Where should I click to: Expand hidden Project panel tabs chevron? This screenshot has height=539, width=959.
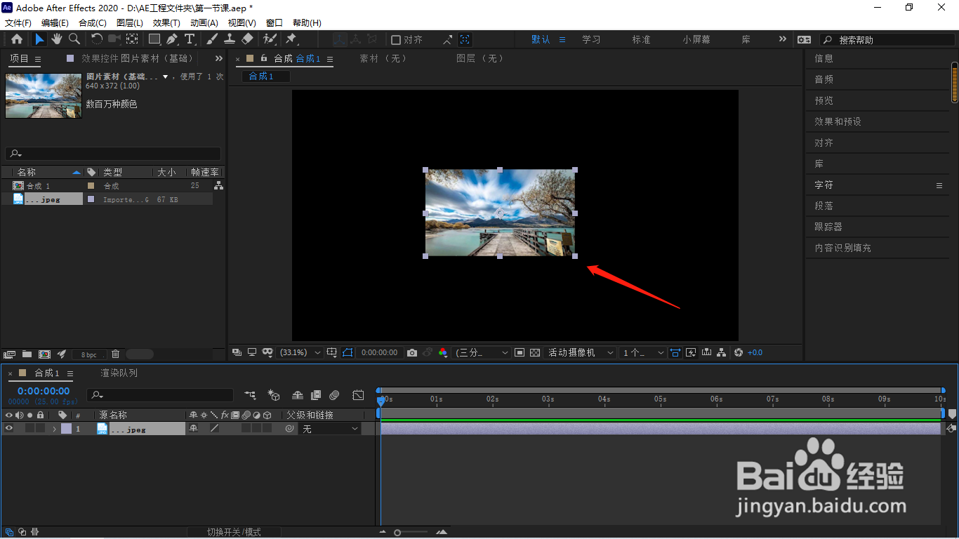pos(218,58)
